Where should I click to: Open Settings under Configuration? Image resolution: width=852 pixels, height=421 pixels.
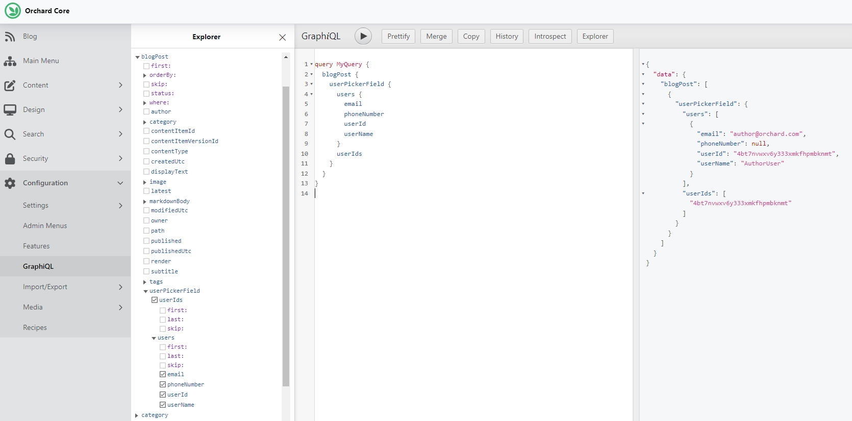(x=65, y=206)
